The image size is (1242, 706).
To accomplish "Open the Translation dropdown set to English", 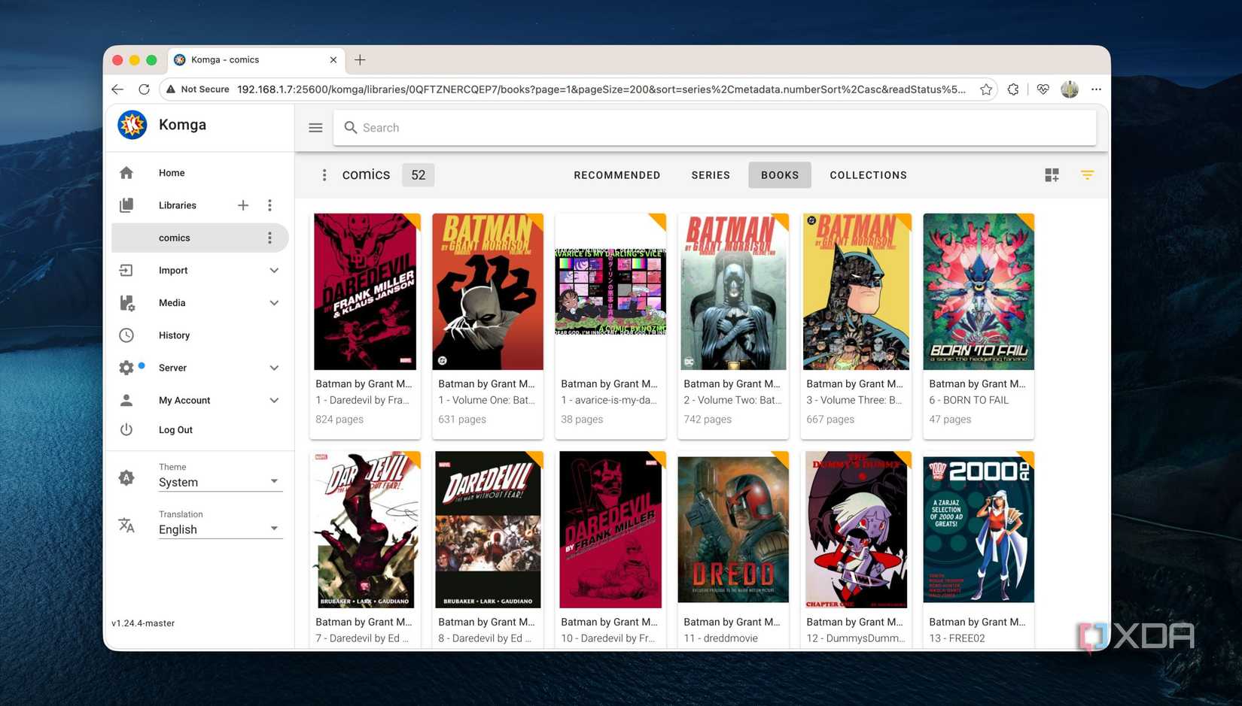I will (220, 529).
